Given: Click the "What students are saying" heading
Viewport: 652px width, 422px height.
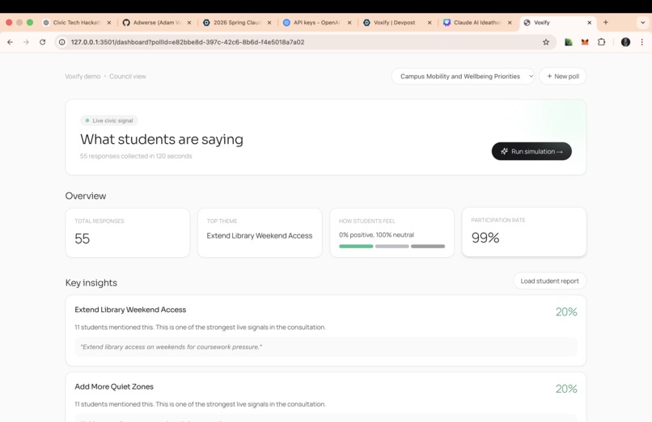Looking at the screenshot, I should (161, 139).
